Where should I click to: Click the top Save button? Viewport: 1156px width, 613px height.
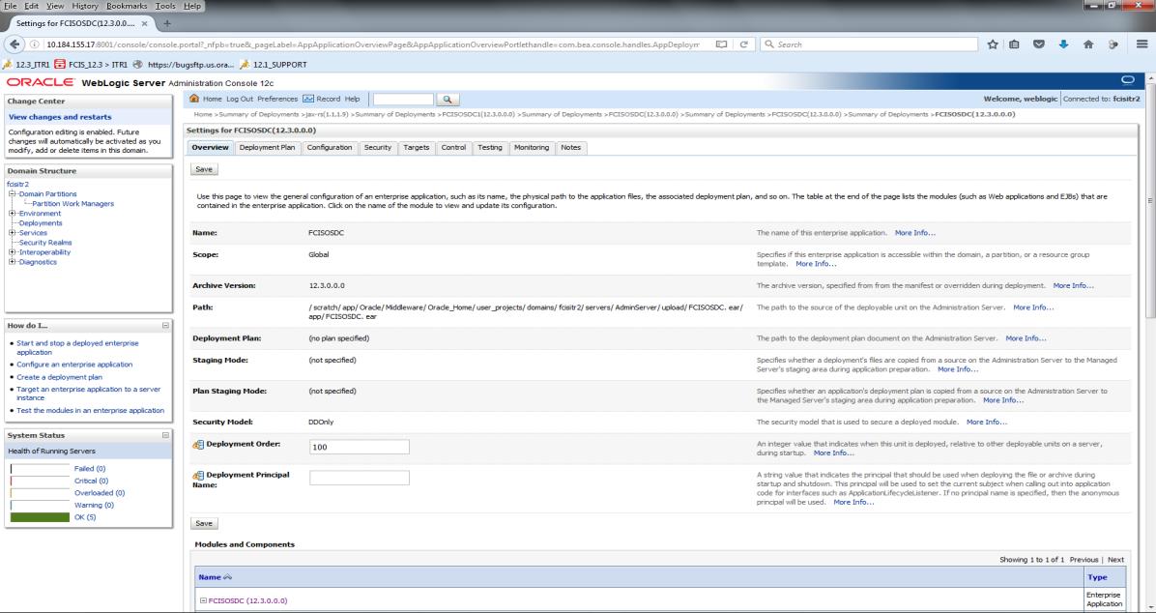point(204,169)
